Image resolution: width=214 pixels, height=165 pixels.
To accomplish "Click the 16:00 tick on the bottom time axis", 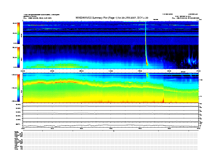I will click(140, 128).
